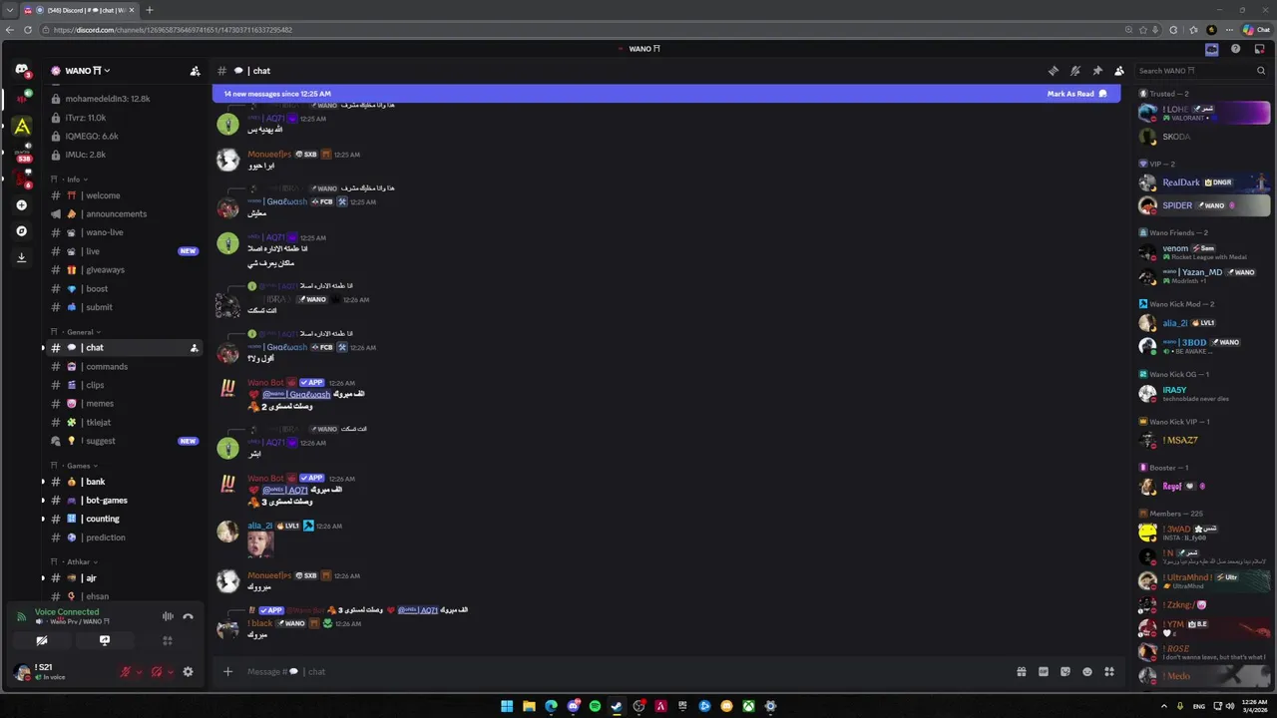Click Add a Server plus icon

(x=22, y=205)
